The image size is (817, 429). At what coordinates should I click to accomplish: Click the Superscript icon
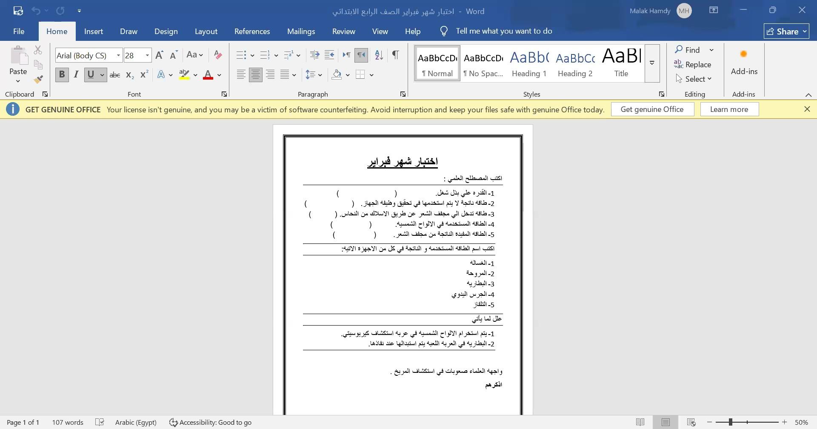144,74
